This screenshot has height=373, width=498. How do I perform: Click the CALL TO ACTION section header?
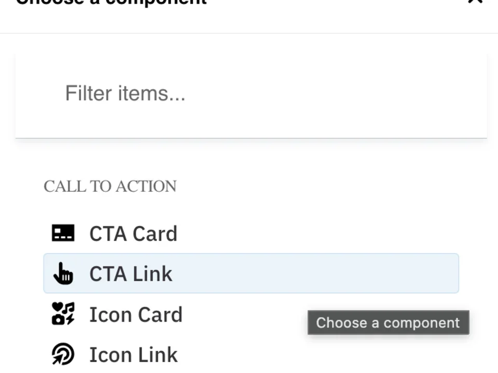110,186
